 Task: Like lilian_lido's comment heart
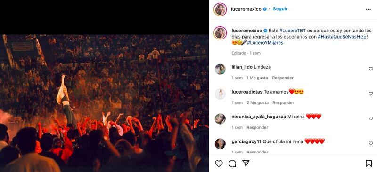coord(371,69)
